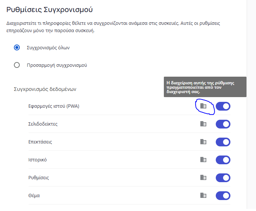Click the managed icon next to Θέμα
This screenshot has height=211, width=256.
[203, 195]
